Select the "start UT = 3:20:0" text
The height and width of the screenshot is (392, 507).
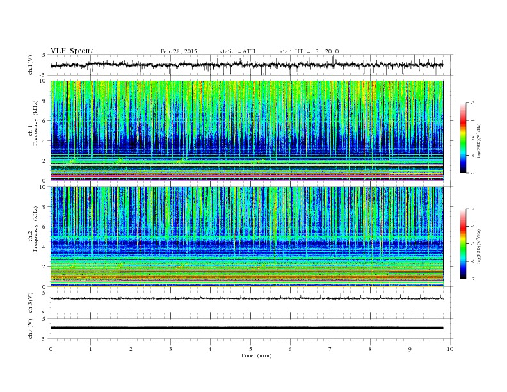click(x=309, y=51)
